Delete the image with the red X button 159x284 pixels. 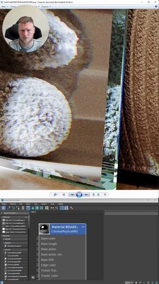click(x=105, y=194)
